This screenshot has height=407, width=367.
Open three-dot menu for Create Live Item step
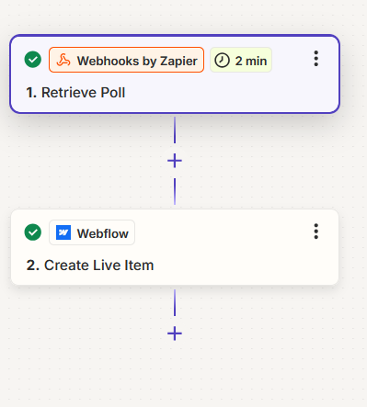coord(316,232)
